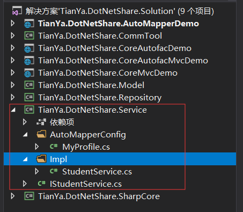
Task: Click the dependencies icon next to 依赖项
Action: [41, 122]
